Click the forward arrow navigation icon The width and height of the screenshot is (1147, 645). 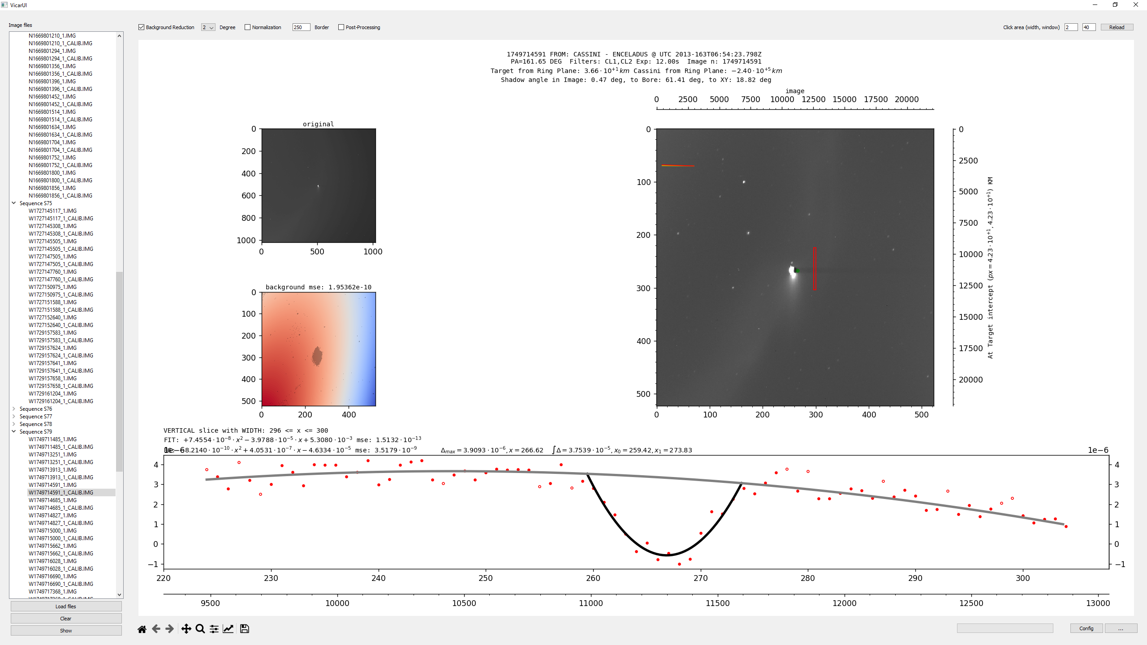(170, 629)
